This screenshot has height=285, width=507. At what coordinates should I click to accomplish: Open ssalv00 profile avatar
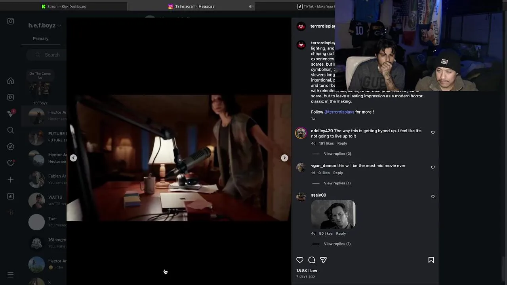(301, 197)
